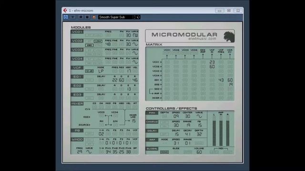Select the VCF module label
305x171 pixels.
pyautogui.click(x=77, y=67)
